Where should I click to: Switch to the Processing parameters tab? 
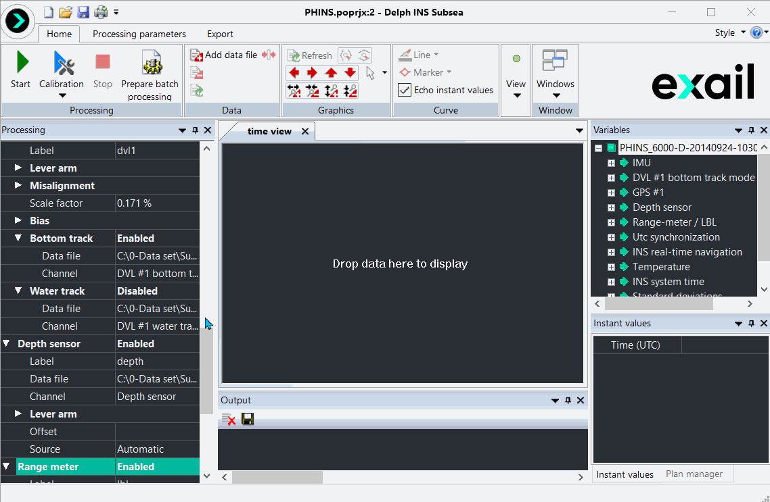point(139,34)
